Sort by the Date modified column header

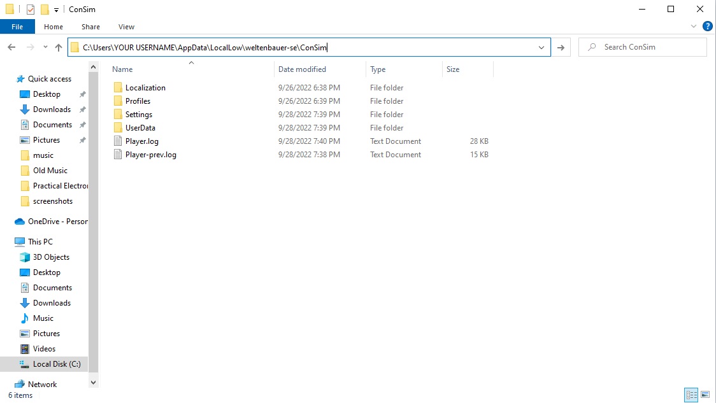302,69
